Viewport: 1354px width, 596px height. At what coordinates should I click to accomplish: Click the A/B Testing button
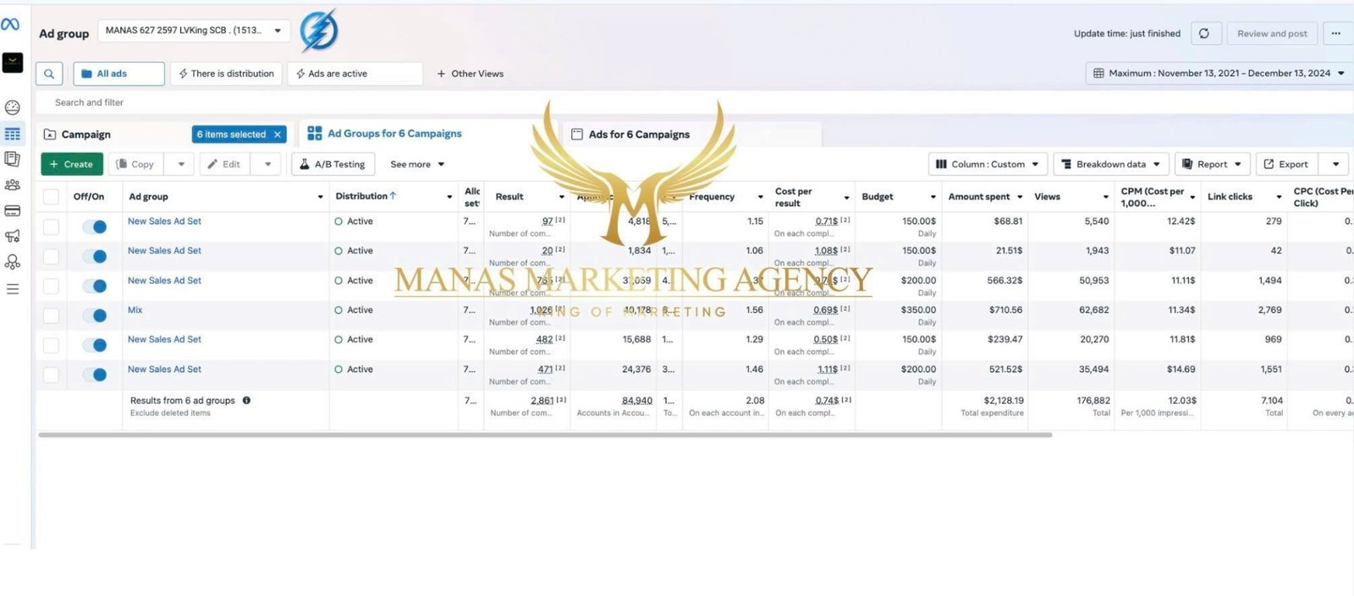coord(332,164)
